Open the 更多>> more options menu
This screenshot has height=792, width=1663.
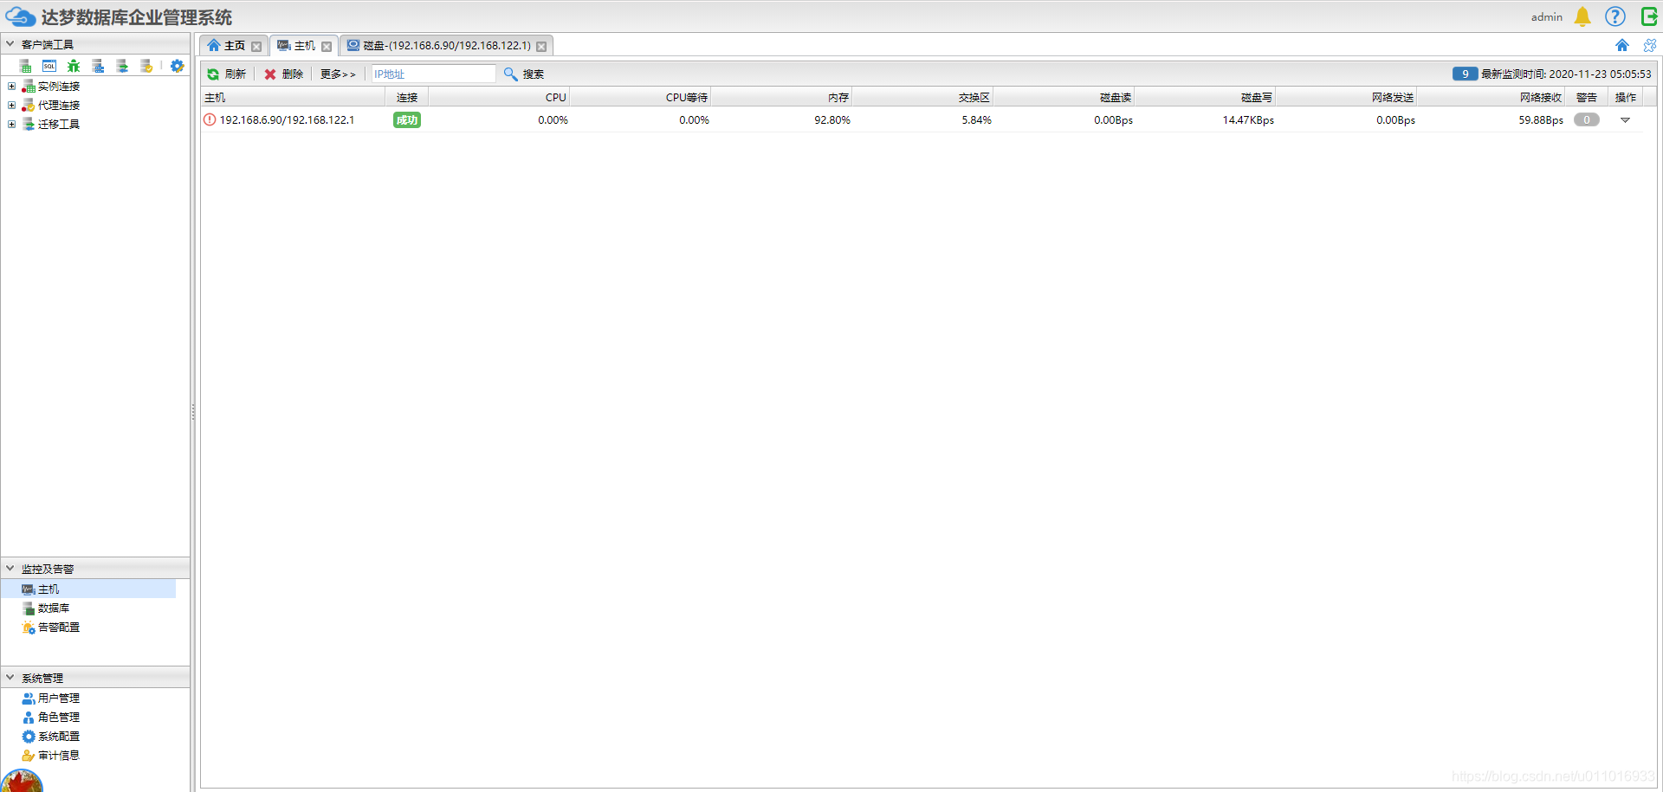pyautogui.click(x=338, y=74)
